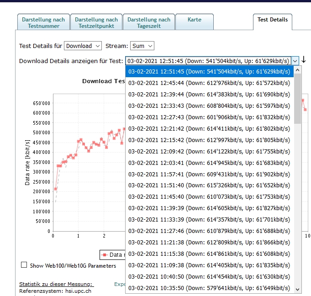Switch to Darstellung nach Testzeitpunkt tab
This screenshot has height=296, width=311.
click(x=96, y=23)
